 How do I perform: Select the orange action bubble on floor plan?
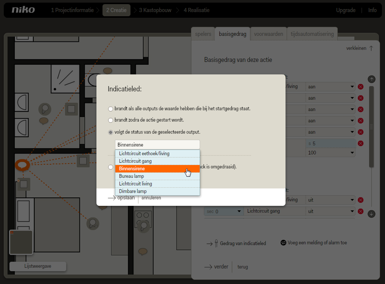[x=22, y=165]
